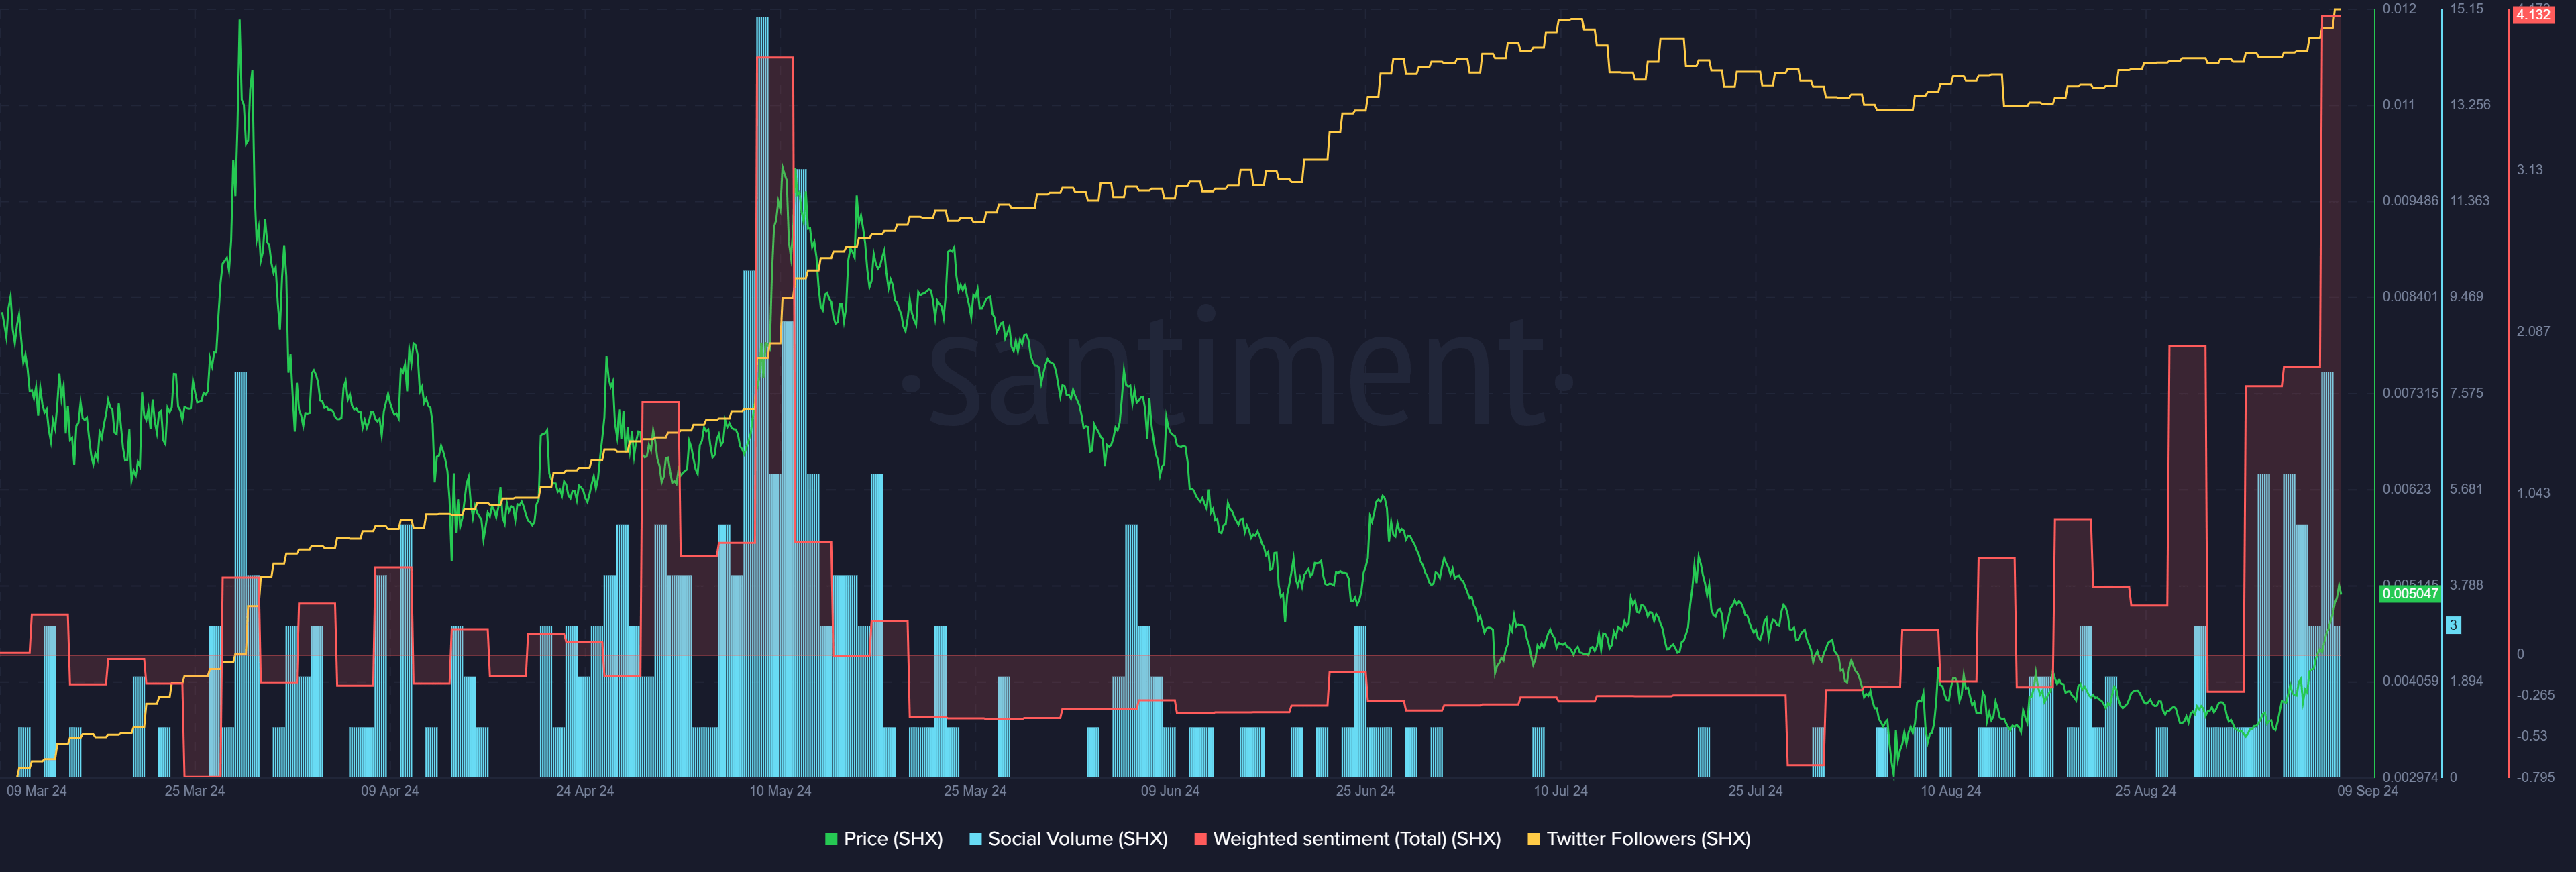This screenshot has width=2576, height=872.
Task: Select the 10 Jul 24 date label
Action: pos(1561,791)
